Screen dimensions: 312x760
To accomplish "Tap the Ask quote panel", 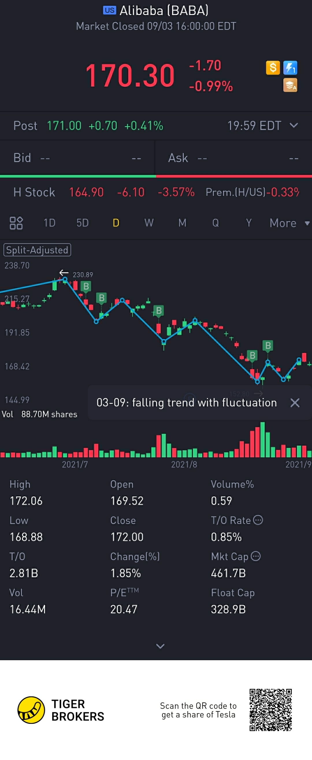I will tap(233, 158).
